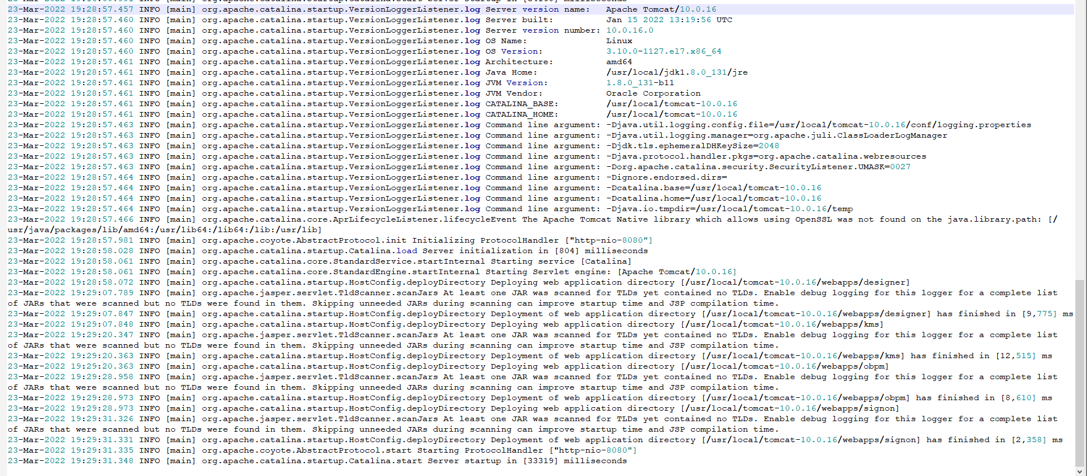
Task: Click the architecture value 'amd64'
Action: pyautogui.click(x=619, y=62)
